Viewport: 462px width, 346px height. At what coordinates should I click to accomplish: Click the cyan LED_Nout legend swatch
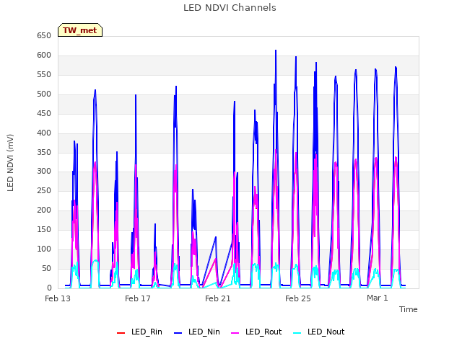click(297, 333)
